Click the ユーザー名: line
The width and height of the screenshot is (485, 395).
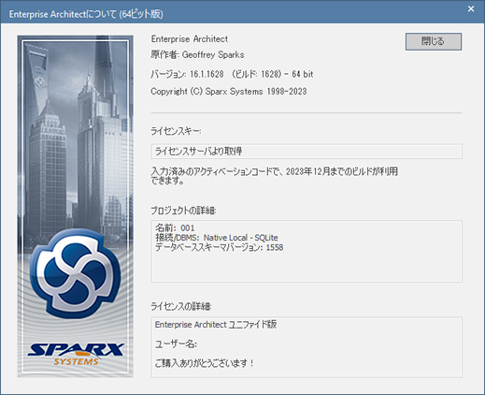[176, 344]
